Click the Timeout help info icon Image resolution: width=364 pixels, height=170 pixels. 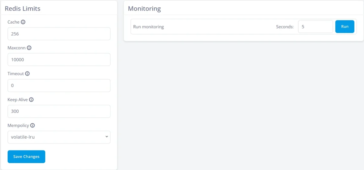point(27,74)
